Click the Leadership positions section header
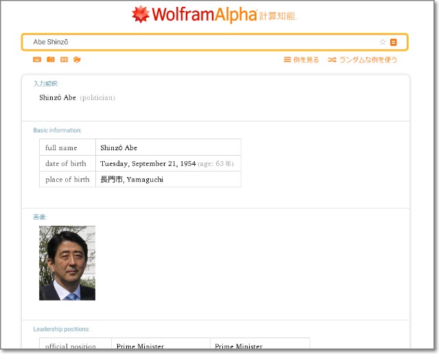This screenshot has height=354, width=439. click(x=61, y=329)
